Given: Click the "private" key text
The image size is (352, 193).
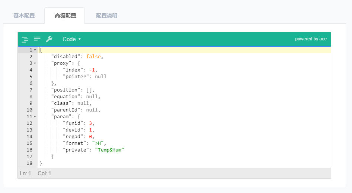Looking at the screenshot, I should click(76, 150).
